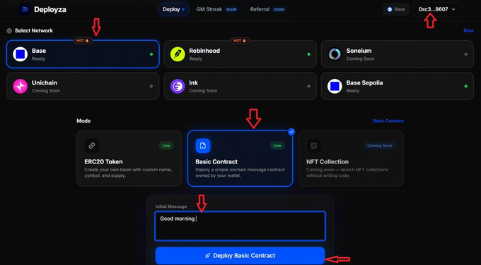The width and height of the screenshot is (481, 265).
Task: Click the green status dot on Base Sepolia
Action: tap(465, 86)
